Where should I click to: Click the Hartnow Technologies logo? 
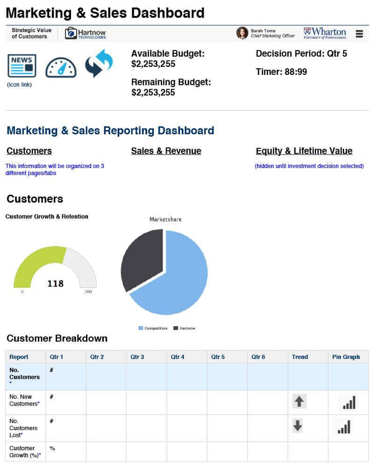pyautogui.click(x=86, y=33)
